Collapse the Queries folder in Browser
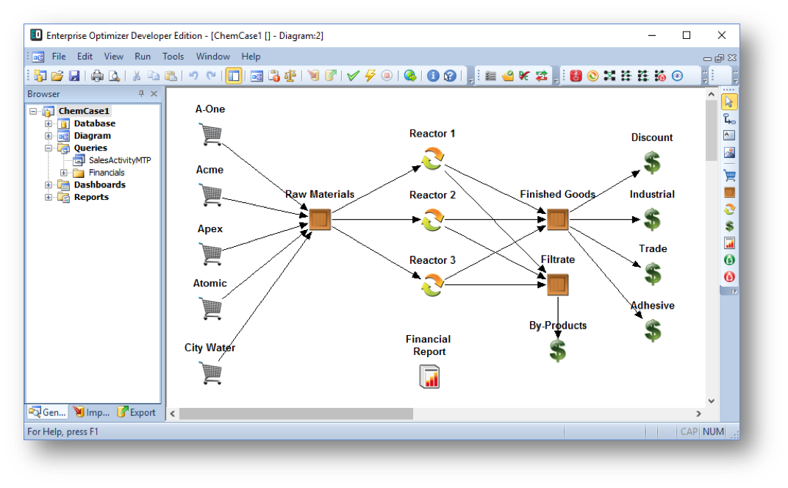This screenshot has width=788, height=488. pos(48,147)
